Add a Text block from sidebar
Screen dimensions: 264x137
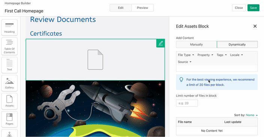[x=9, y=65]
